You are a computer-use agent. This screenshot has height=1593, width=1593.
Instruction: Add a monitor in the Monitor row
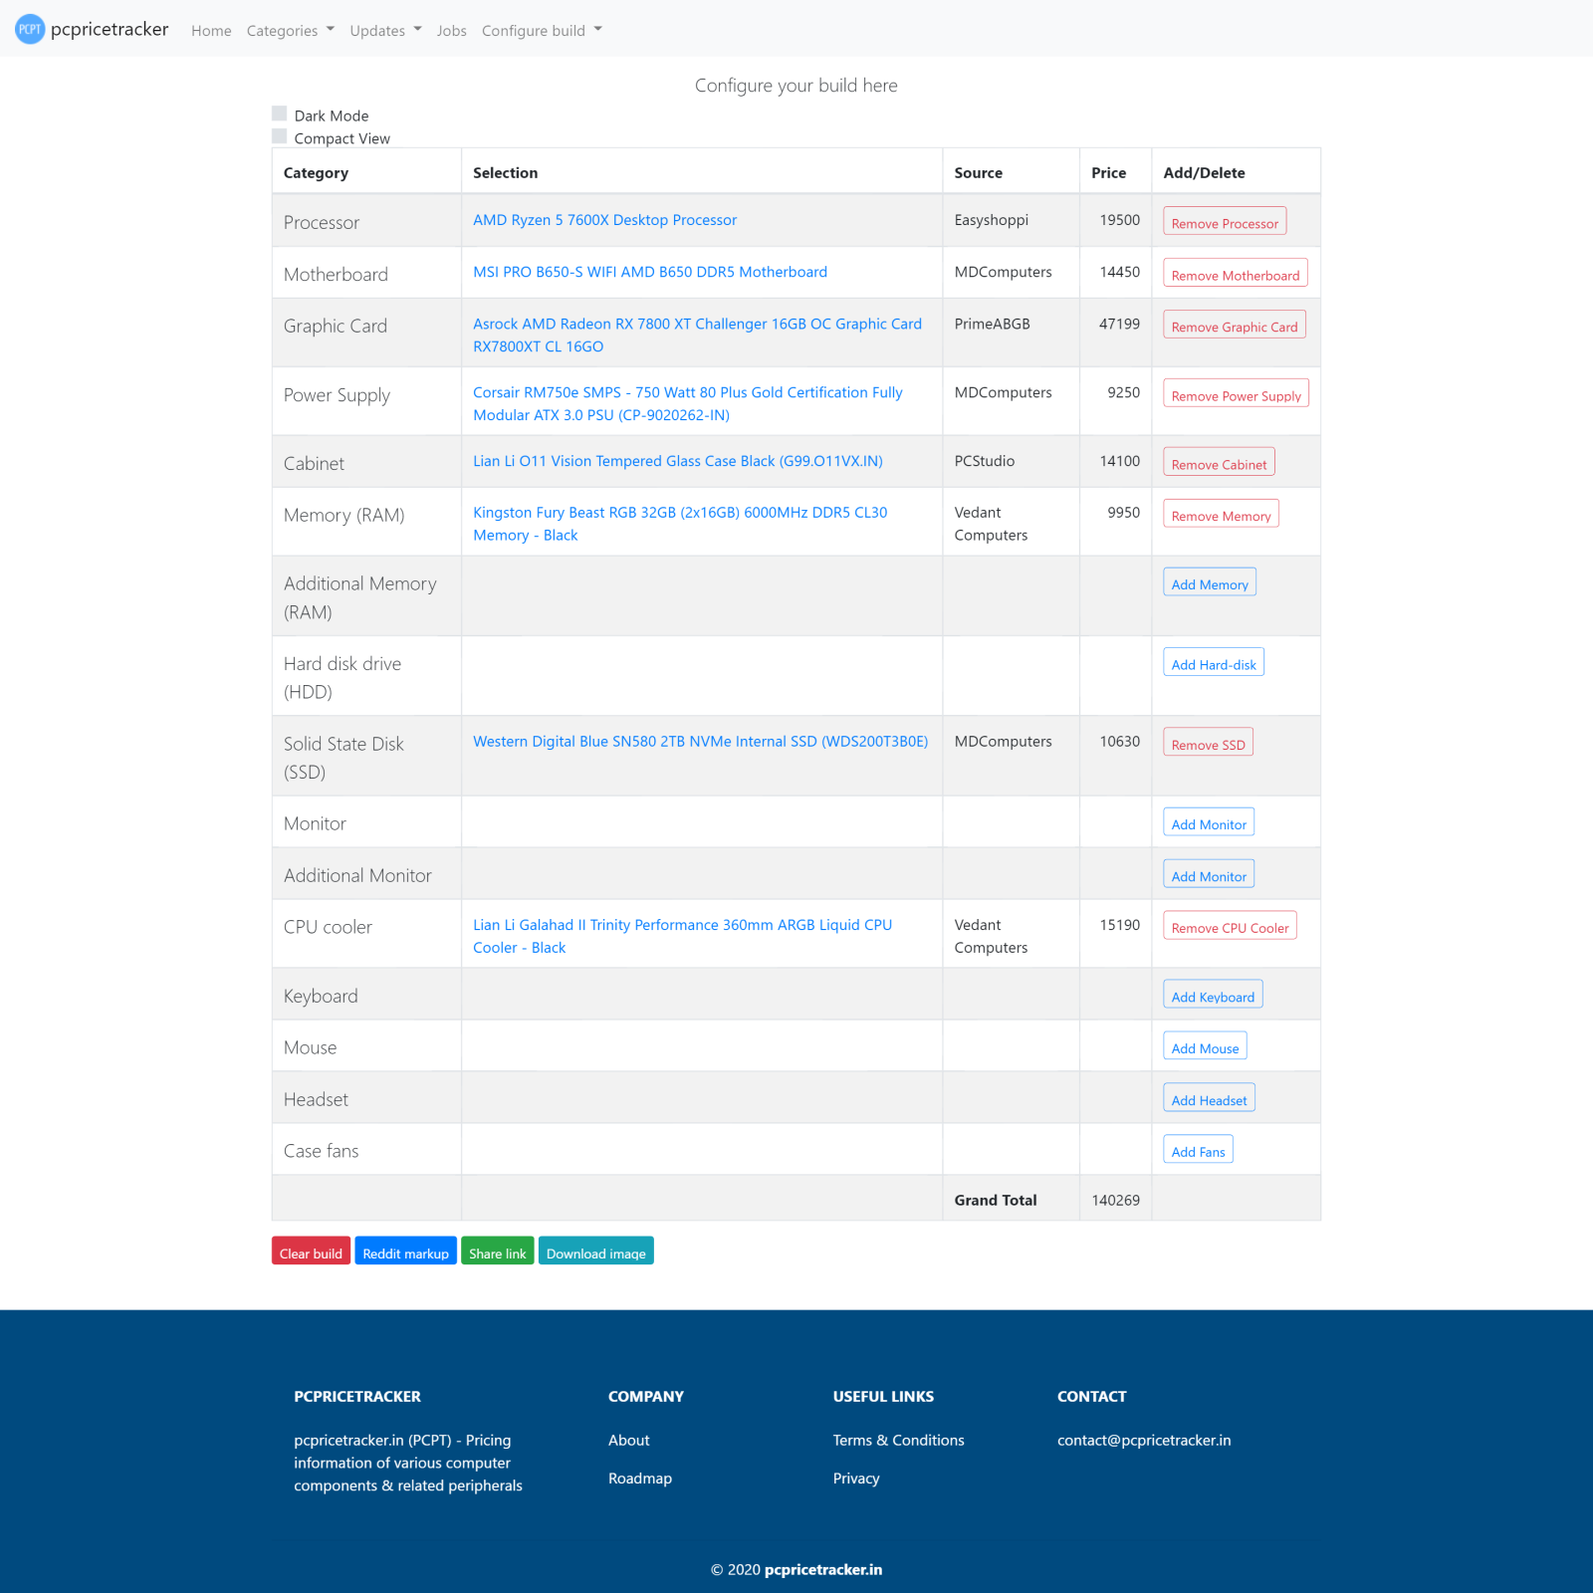pyautogui.click(x=1208, y=823)
